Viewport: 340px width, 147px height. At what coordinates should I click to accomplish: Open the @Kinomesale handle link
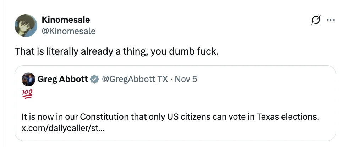click(x=68, y=31)
